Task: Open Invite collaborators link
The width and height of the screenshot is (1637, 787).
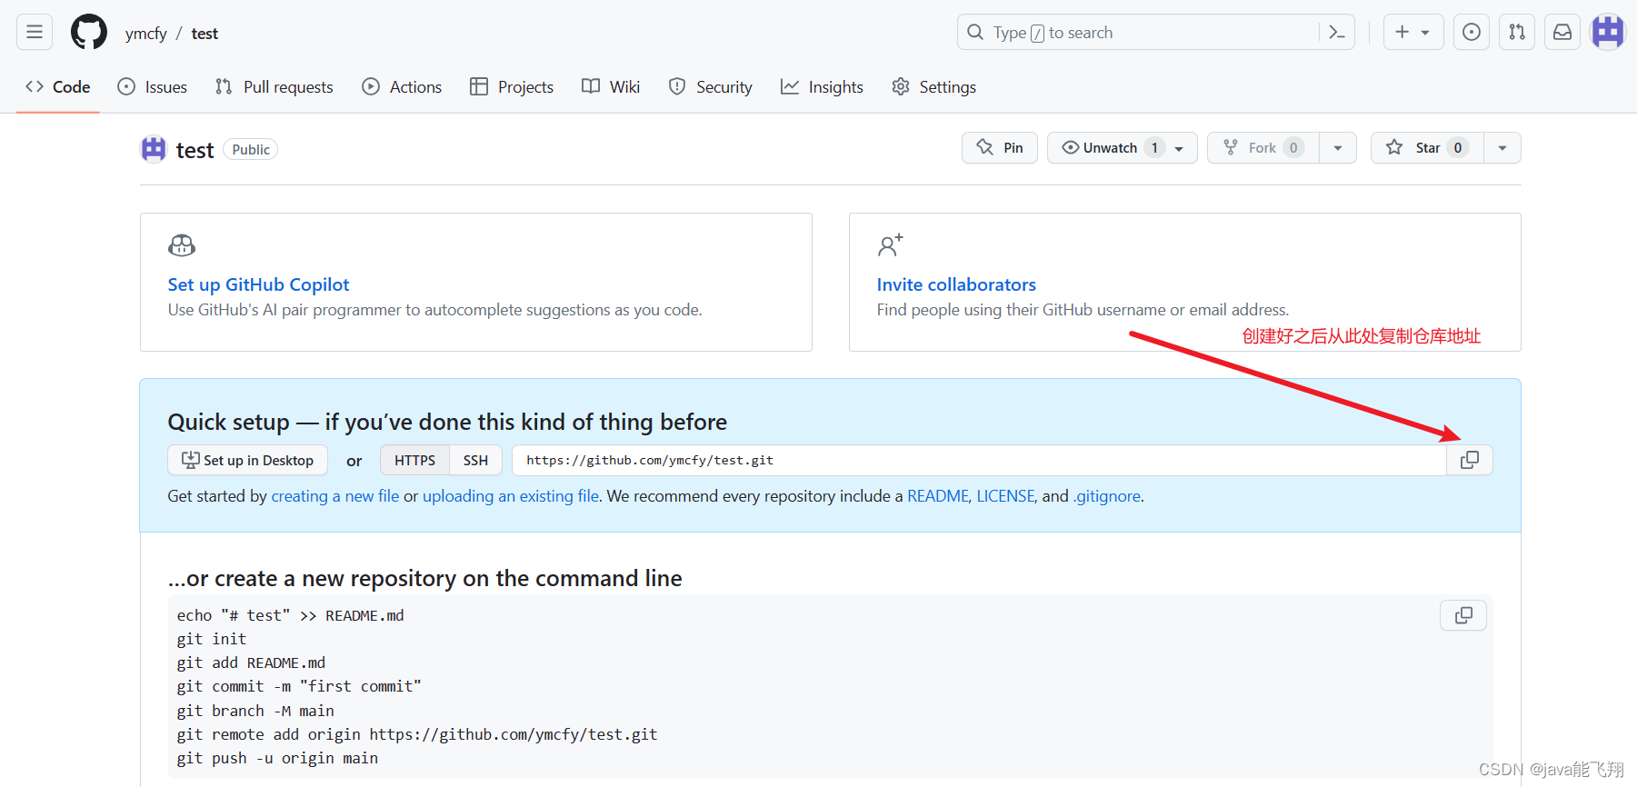Action: coord(956,284)
